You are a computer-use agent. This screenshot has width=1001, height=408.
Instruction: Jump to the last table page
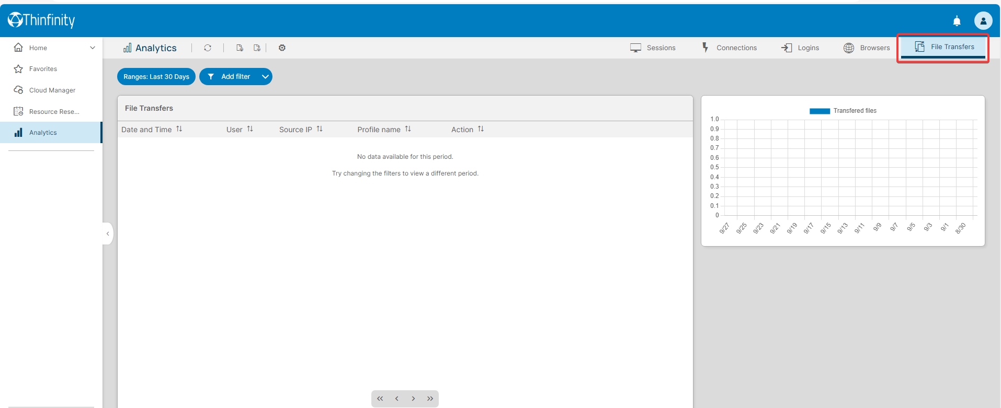(x=430, y=399)
